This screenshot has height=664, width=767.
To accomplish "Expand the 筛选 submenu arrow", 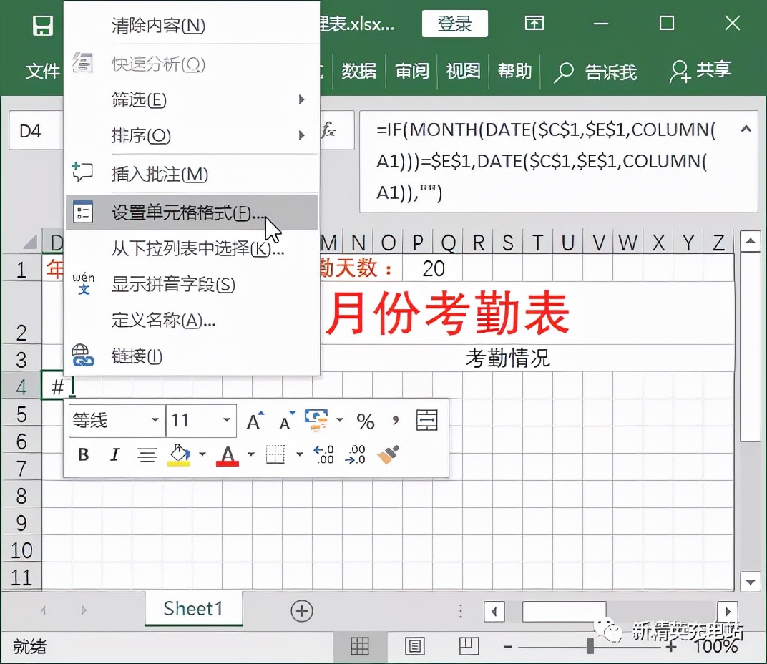I will coord(301,100).
